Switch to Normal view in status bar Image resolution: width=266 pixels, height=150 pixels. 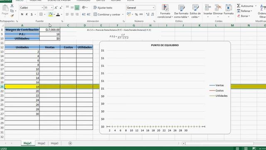coord(237,148)
